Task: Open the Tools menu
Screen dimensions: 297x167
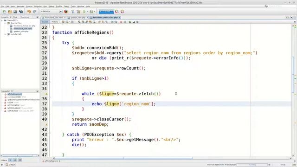Action: (73, 6)
